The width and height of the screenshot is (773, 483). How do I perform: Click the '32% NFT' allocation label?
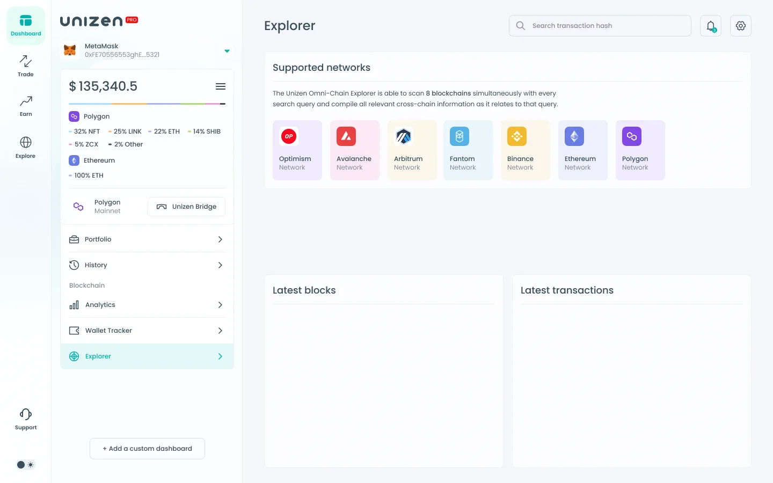point(84,131)
